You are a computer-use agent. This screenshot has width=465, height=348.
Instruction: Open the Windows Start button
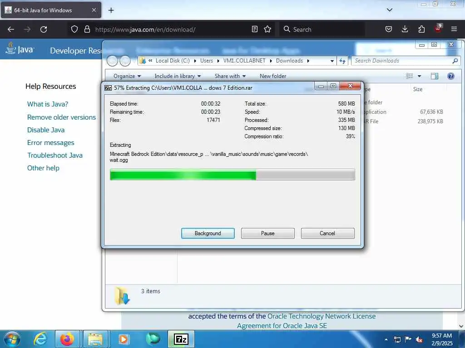[x=12, y=339]
